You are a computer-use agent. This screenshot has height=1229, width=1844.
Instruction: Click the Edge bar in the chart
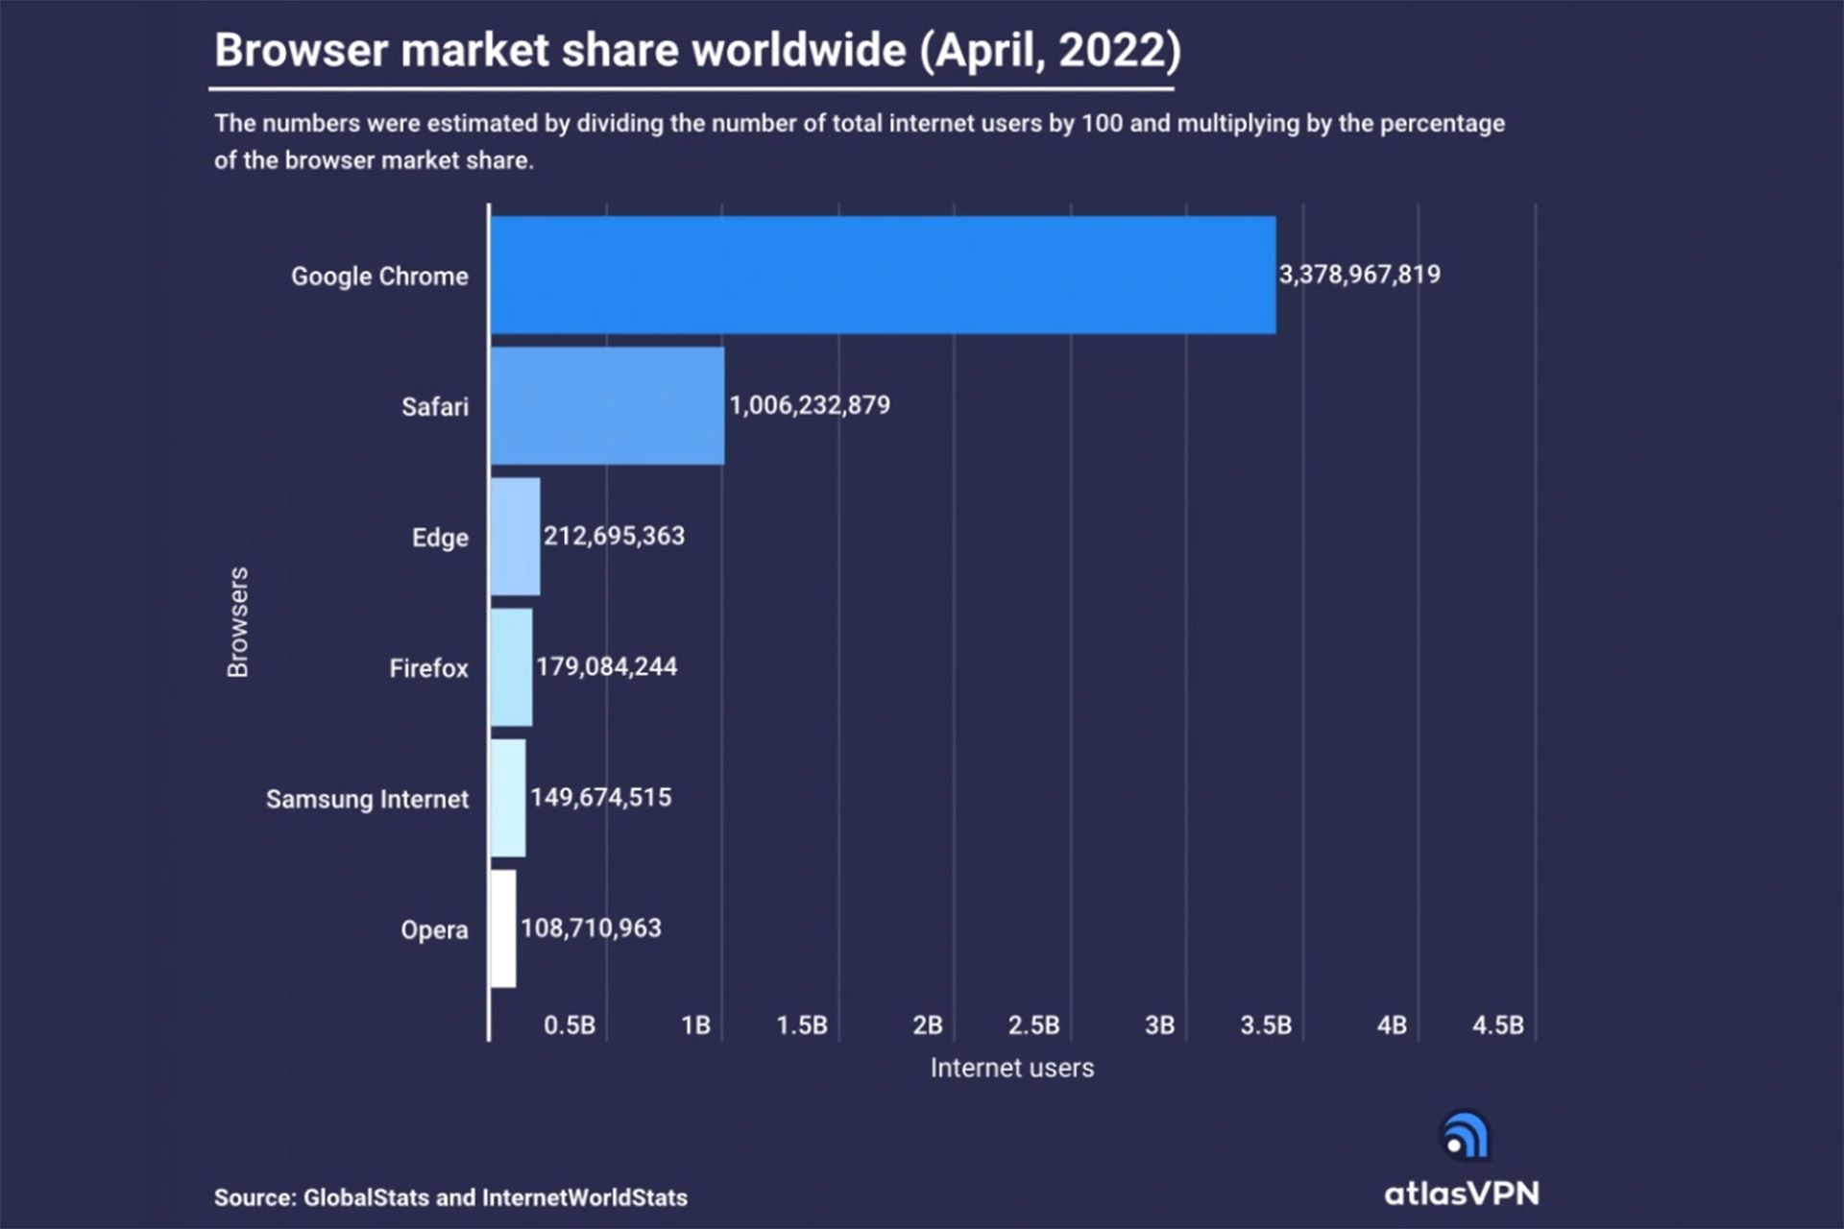tap(516, 537)
